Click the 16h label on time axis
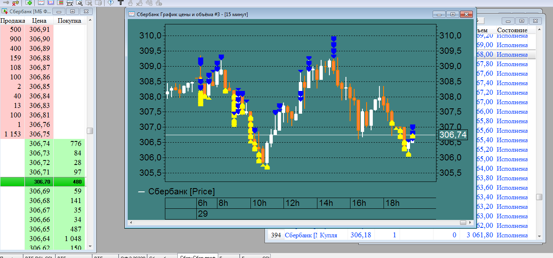553x258 pixels. [359, 203]
